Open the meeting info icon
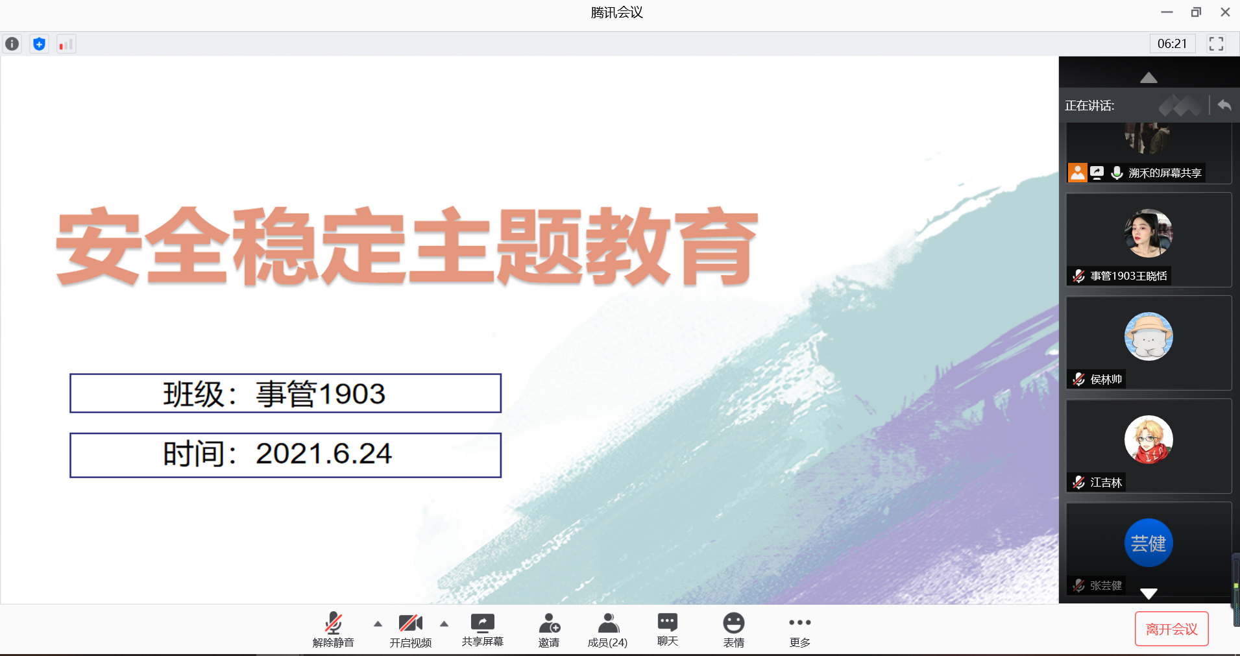This screenshot has height=656, width=1240. pyautogui.click(x=12, y=44)
